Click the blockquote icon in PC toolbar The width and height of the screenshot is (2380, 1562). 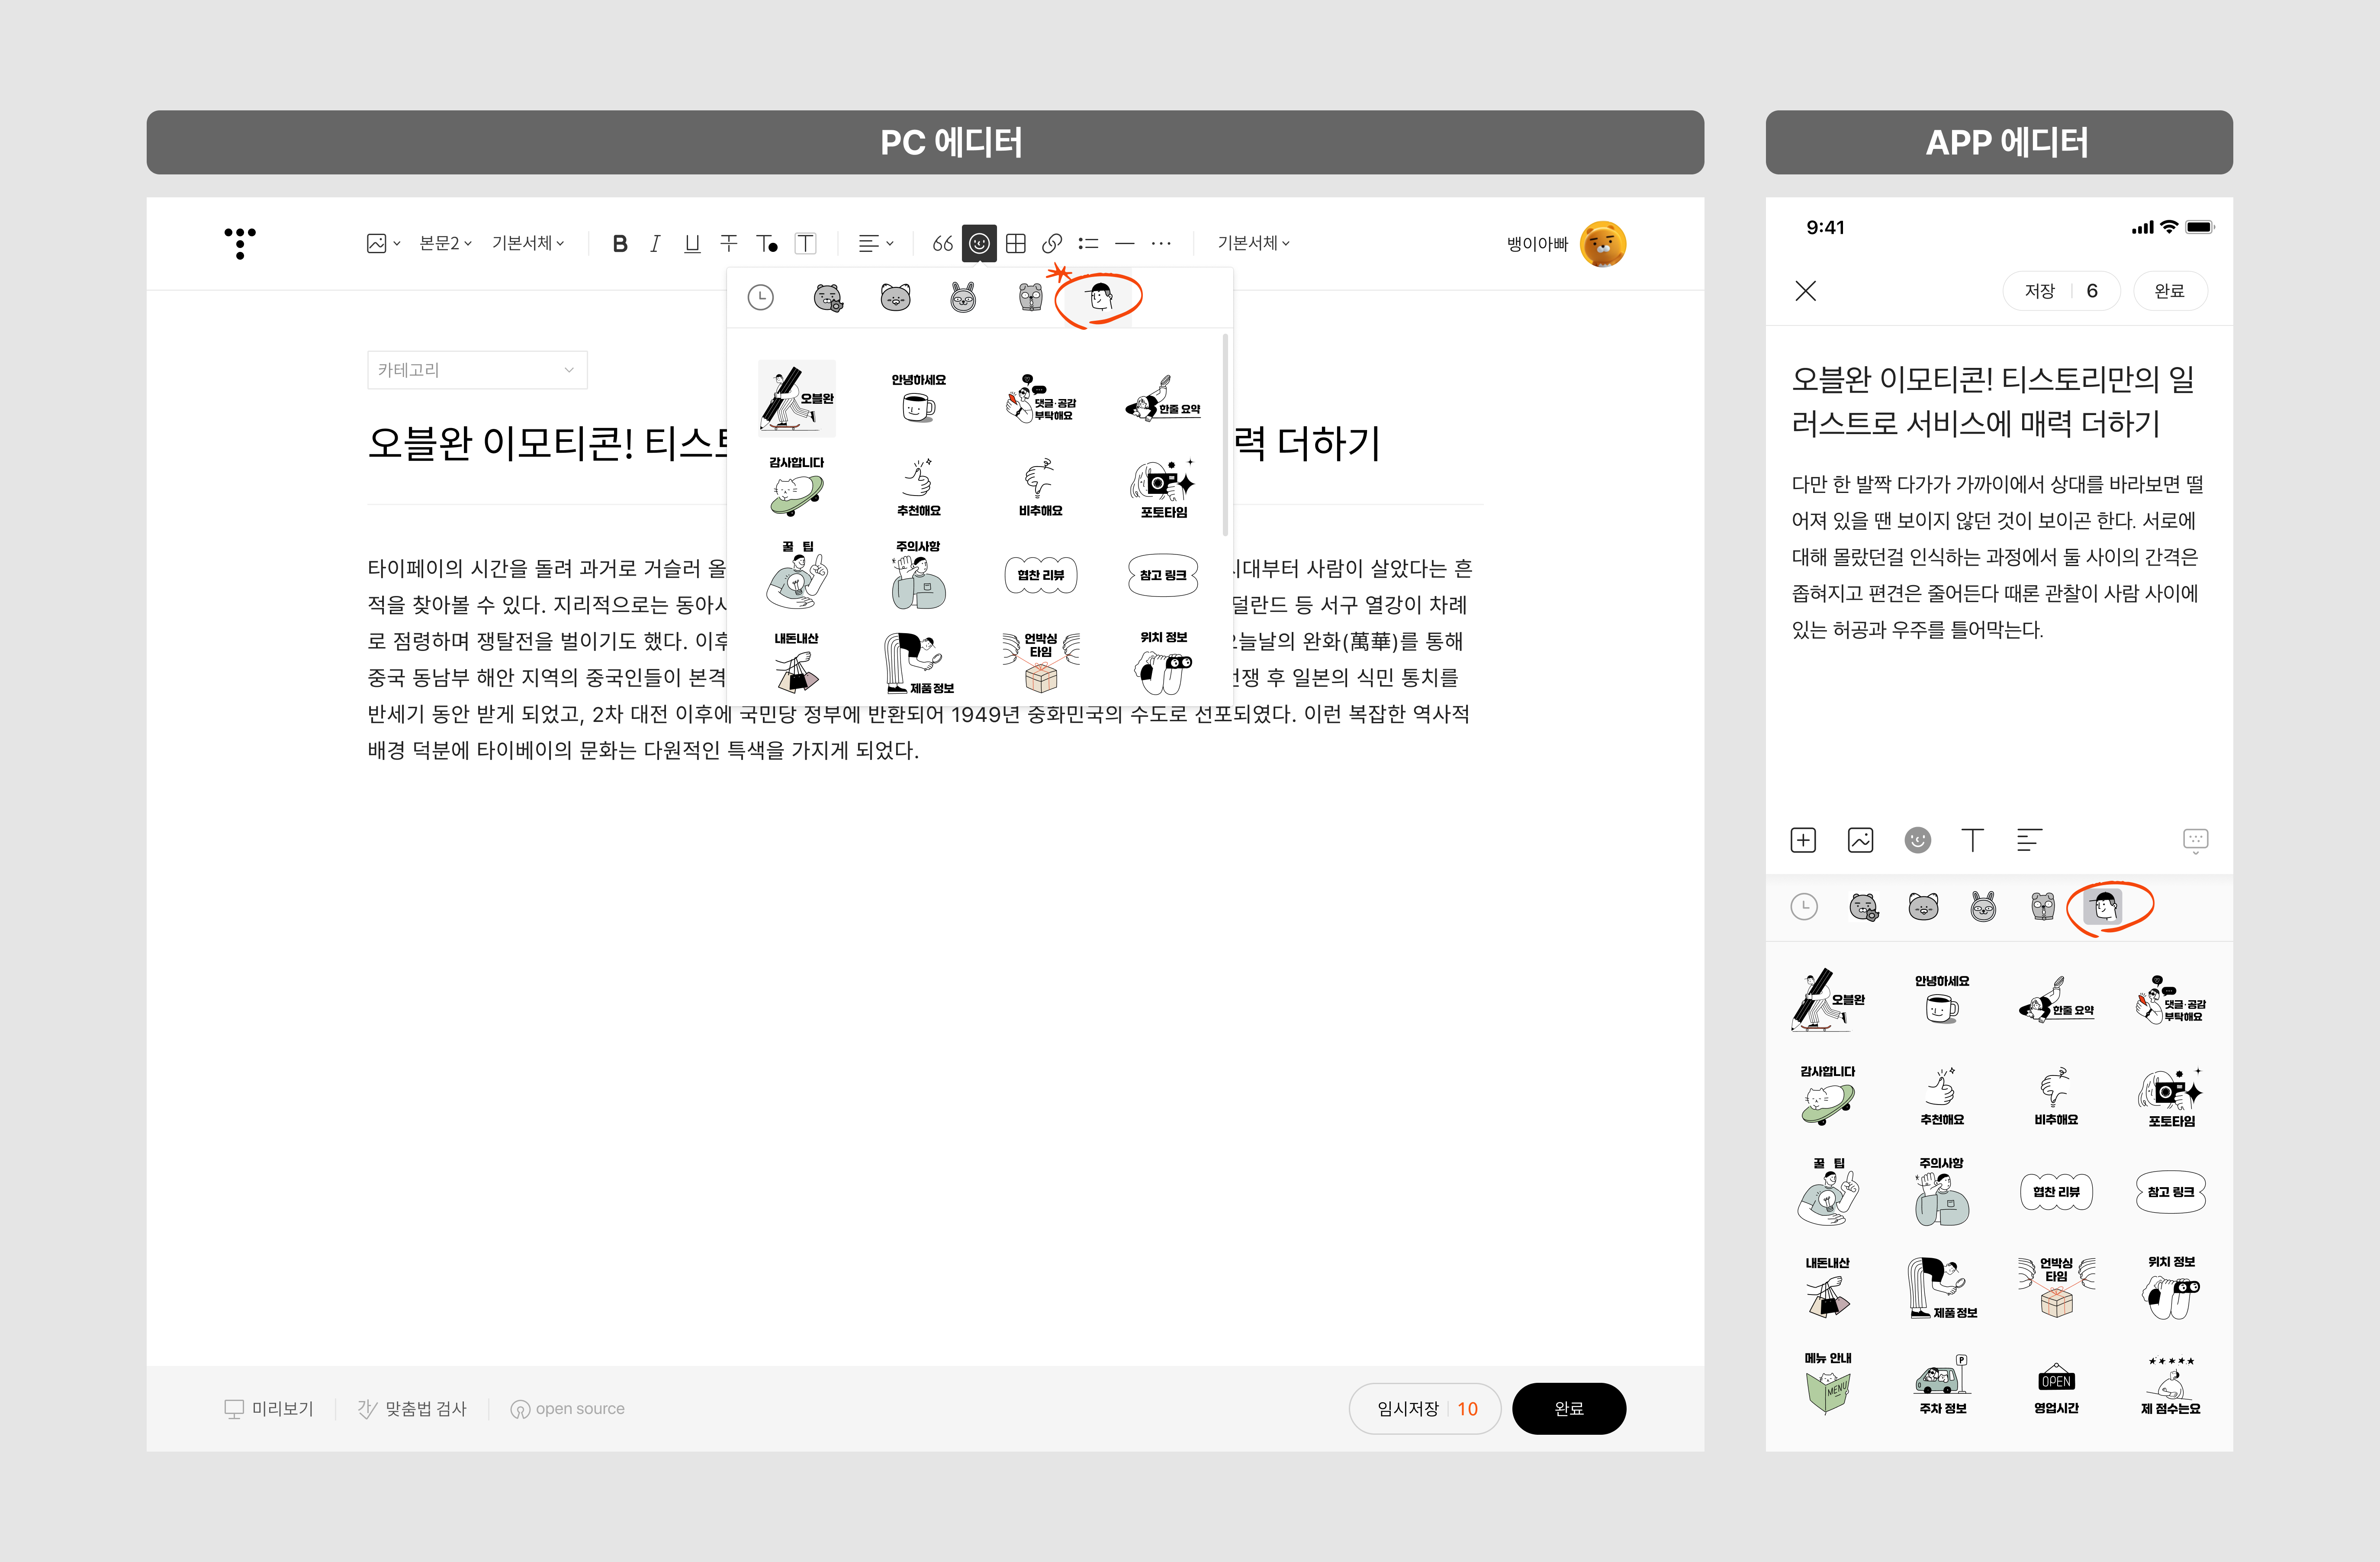(x=942, y=243)
